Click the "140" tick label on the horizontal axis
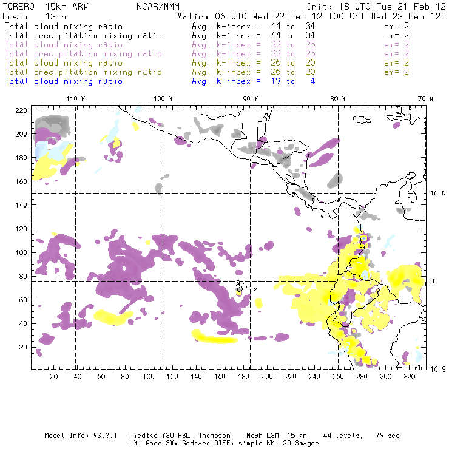The image size is (449, 449). 196,377
